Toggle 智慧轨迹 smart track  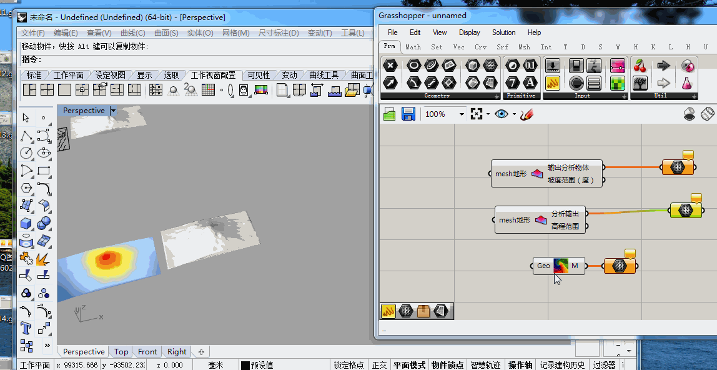pos(485,365)
